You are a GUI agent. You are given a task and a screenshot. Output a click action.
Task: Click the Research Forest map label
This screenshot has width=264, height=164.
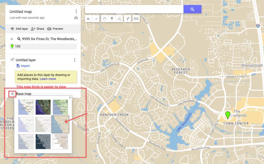[181, 71]
